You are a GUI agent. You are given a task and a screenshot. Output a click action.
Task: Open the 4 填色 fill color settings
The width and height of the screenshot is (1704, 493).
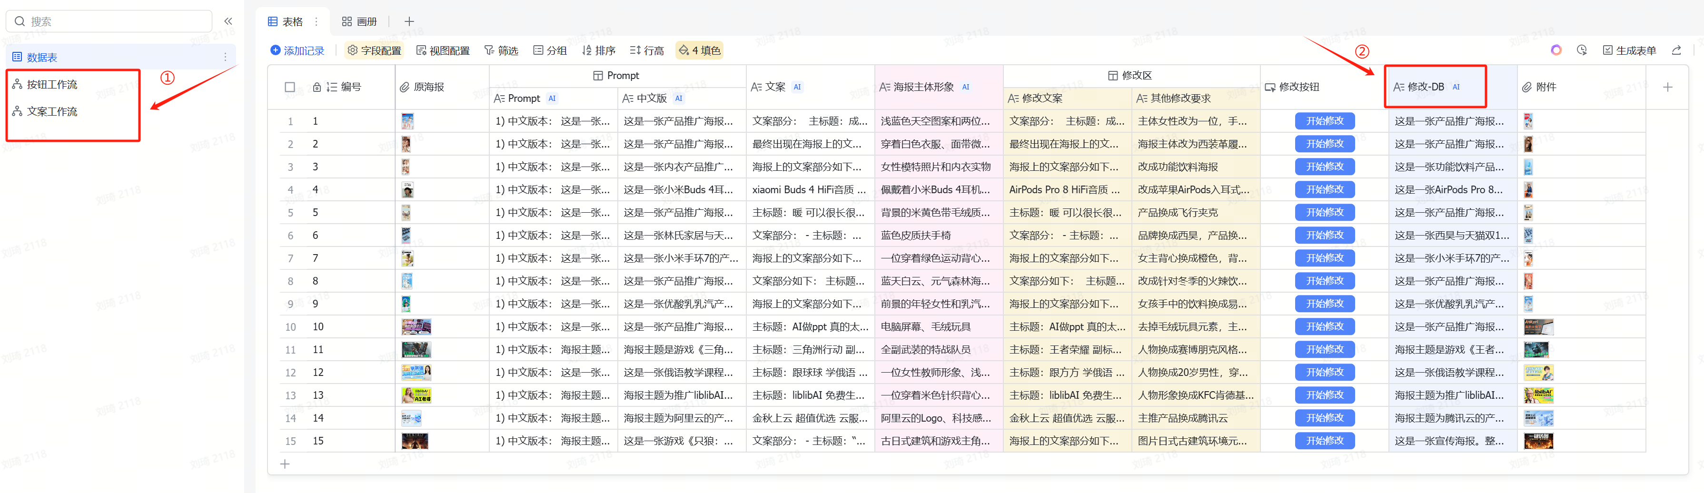click(699, 50)
